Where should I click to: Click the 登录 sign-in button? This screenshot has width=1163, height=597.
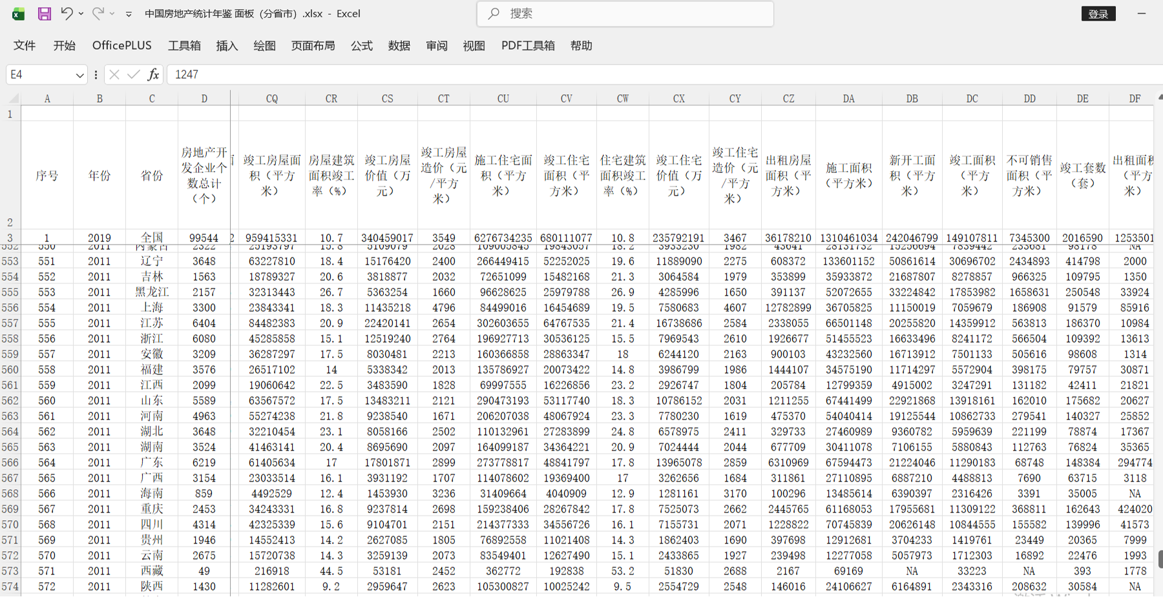click(1098, 14)
